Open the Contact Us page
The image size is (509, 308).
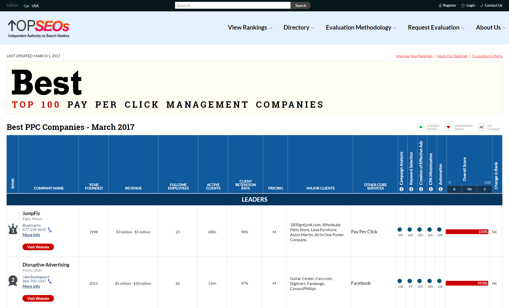[493, 5]
